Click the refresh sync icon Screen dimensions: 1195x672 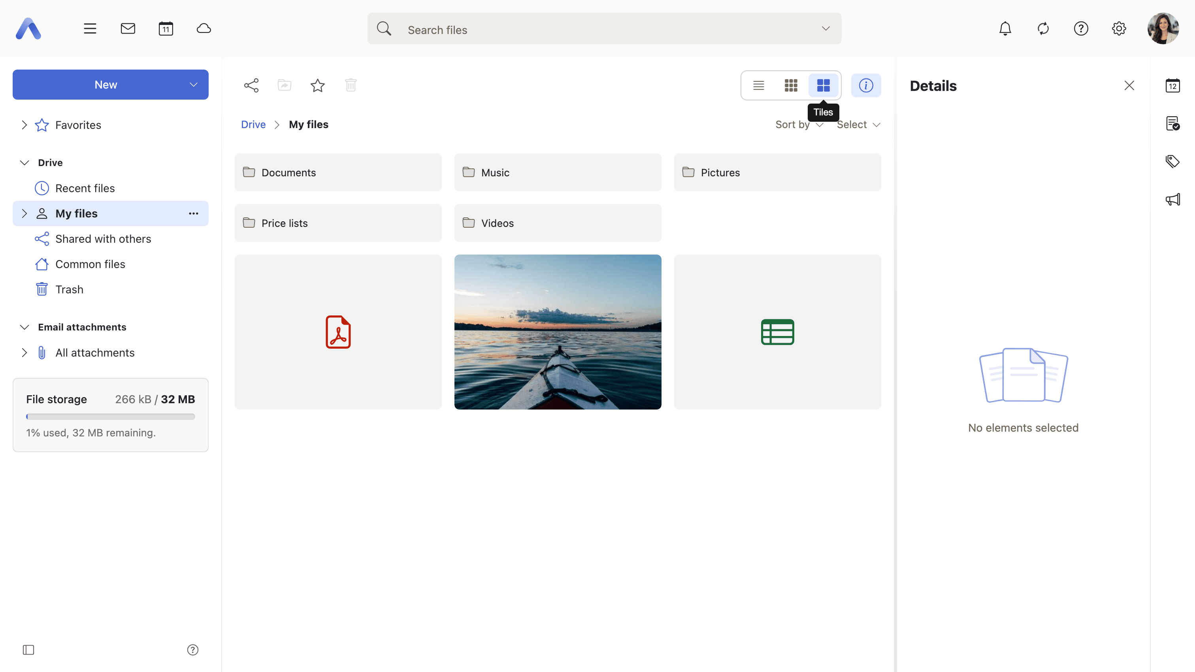click(x=1043, y=29)
